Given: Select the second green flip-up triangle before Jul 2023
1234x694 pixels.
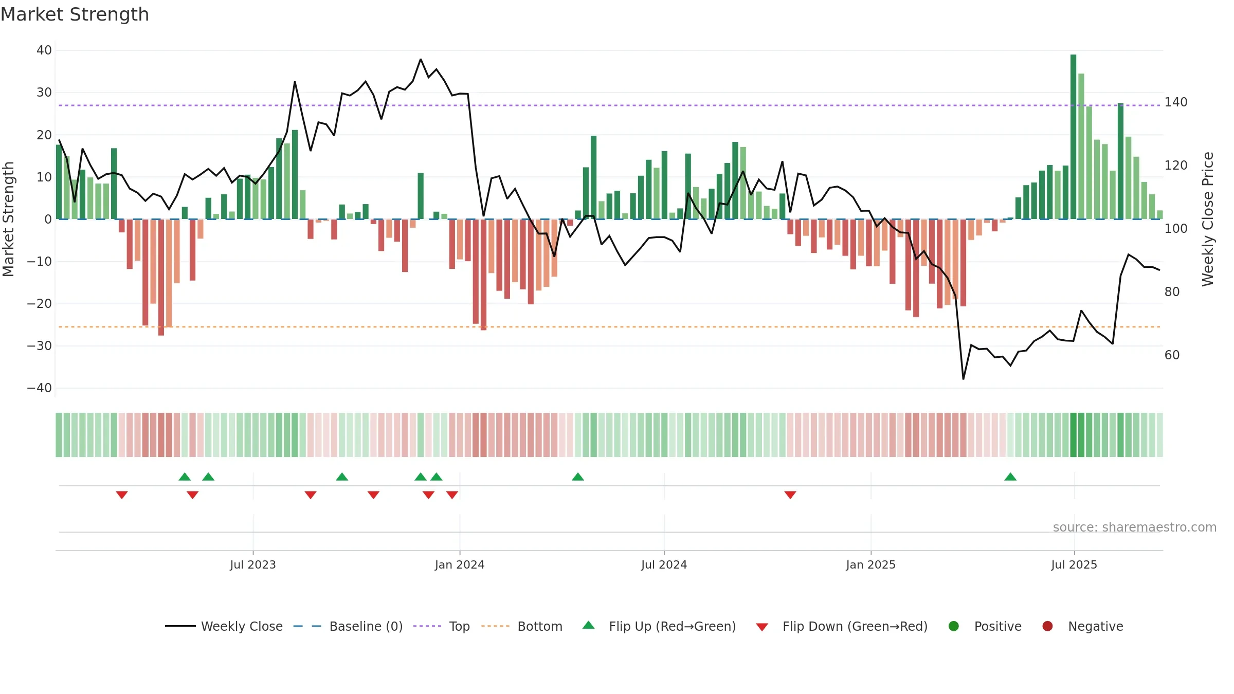Looking at the screenshot, I should coord(208,477).
